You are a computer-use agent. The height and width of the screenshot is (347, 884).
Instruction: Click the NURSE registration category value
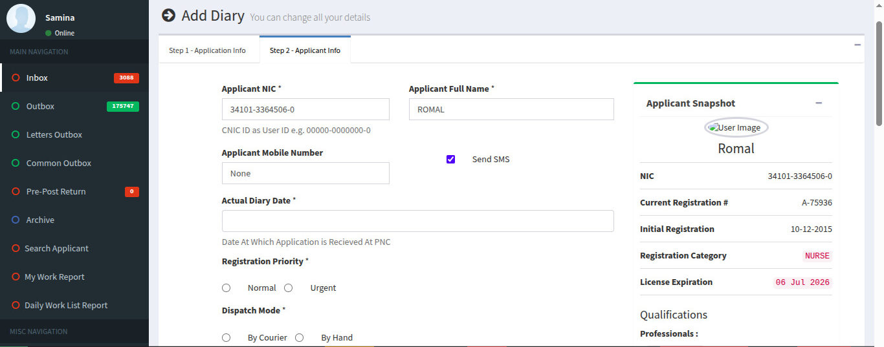click(817, 255)
